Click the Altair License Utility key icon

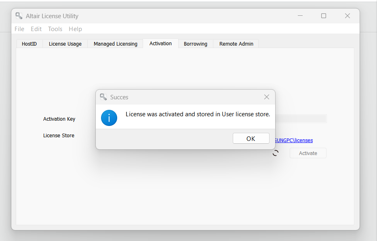point(19,16)
